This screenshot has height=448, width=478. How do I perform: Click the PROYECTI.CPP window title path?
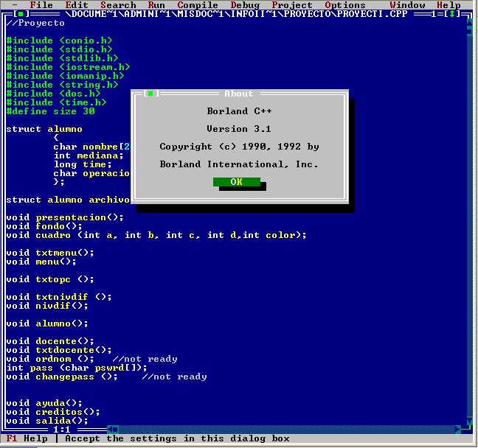coord(236,14)
